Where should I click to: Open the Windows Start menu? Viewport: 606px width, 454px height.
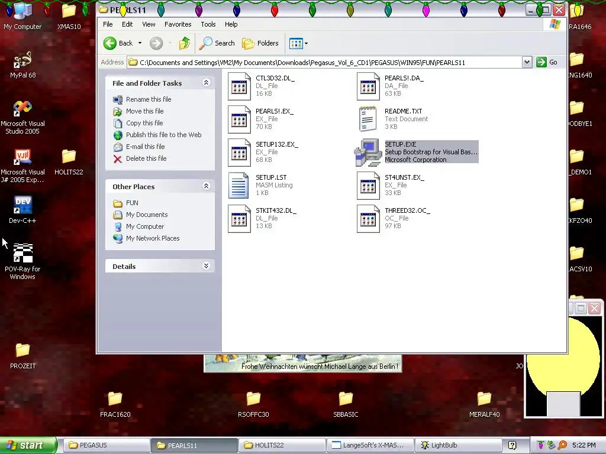(28, 445)
